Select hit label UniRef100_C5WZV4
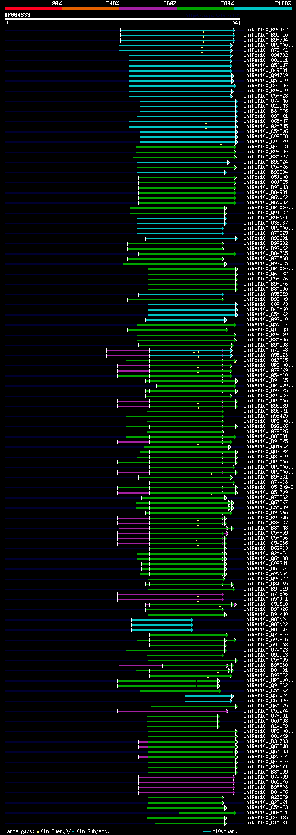Viewport: 296px width, 835px height. pos(265,711)
